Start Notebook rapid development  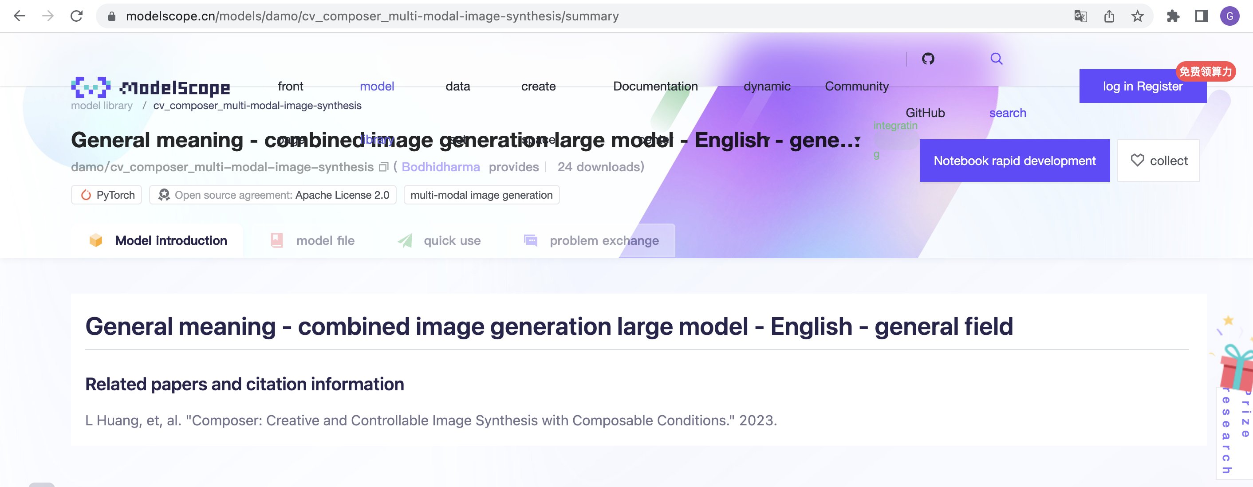[x=1015, y=161]
